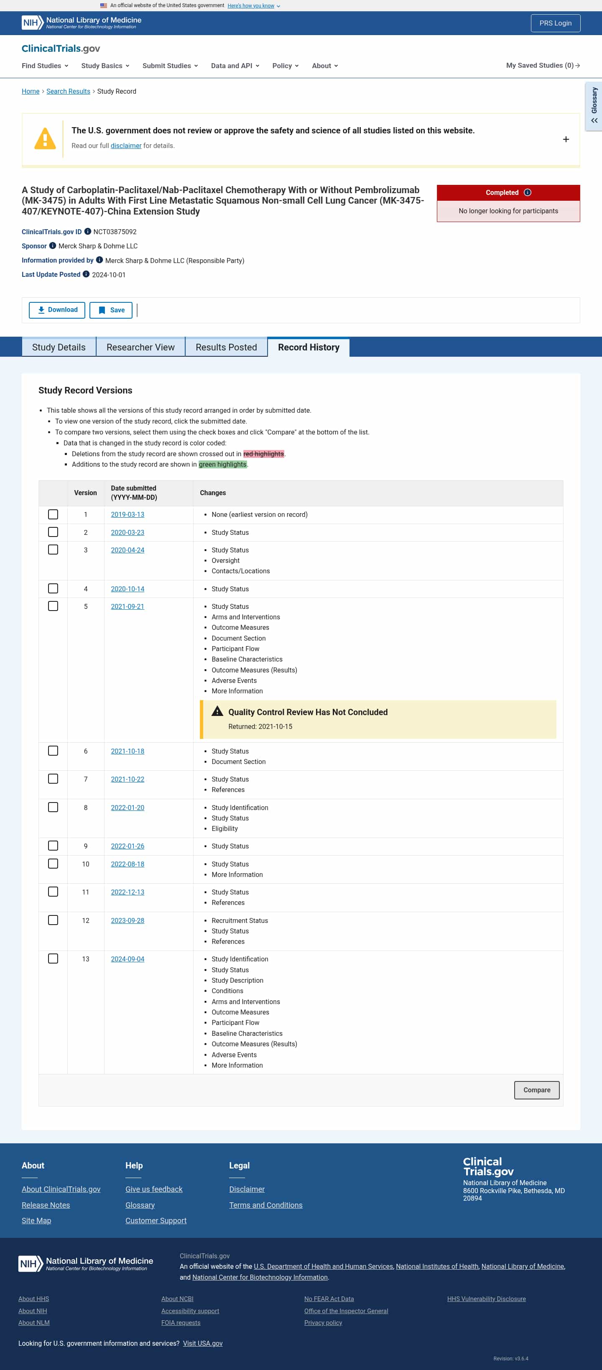Check the box for version 1

coord(53,514)
